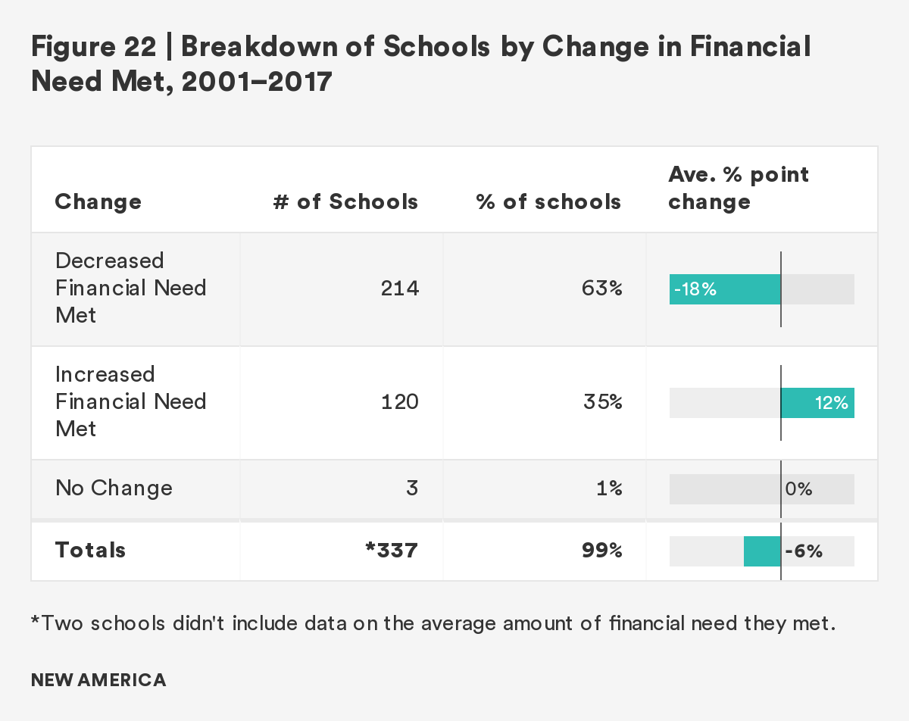Click the "Decreased Financial Need Met" row label
The height and width of the screenshot is (721, 909).
pos(131,288)
